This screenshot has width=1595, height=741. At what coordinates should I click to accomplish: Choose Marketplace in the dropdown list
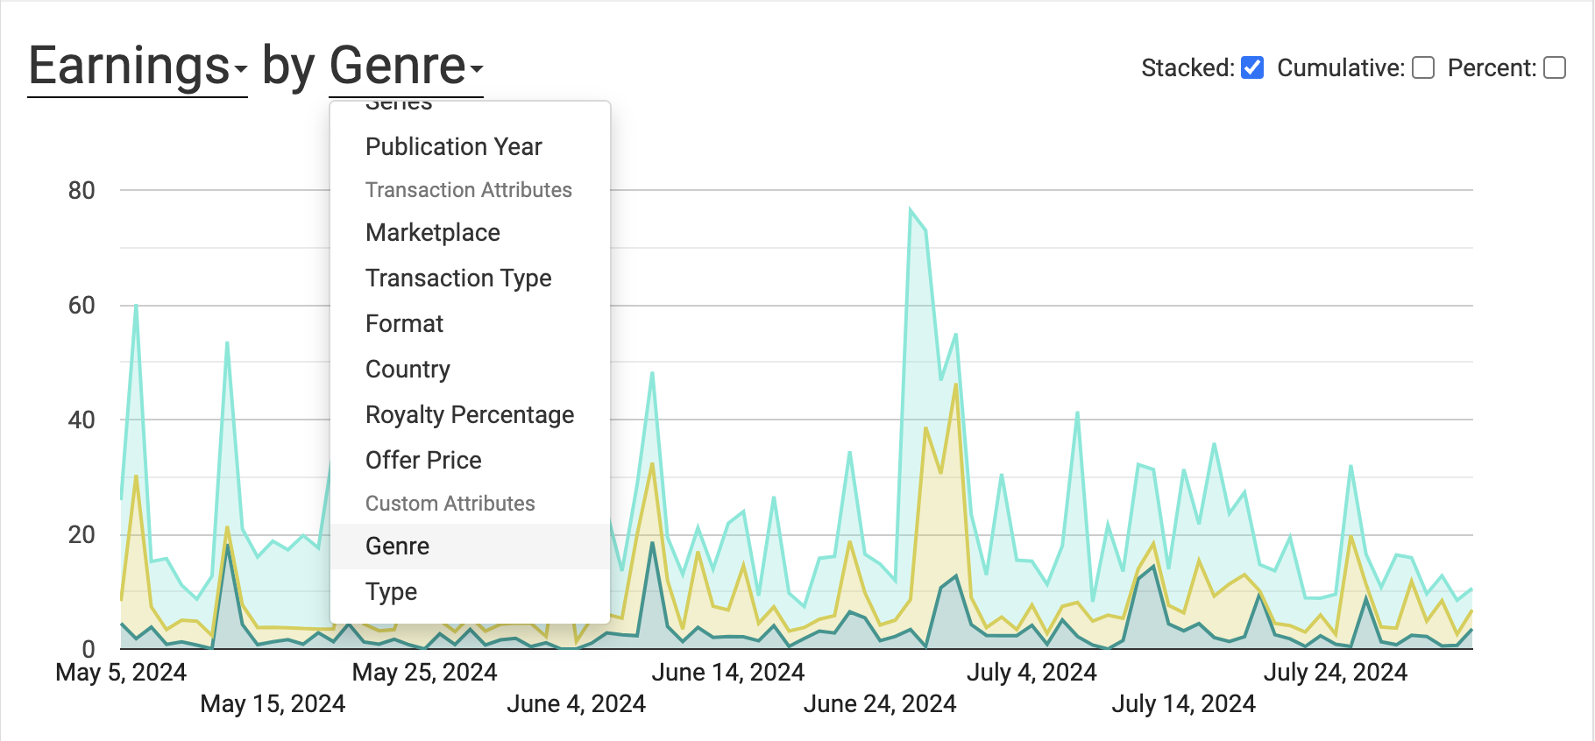[470, 232]
